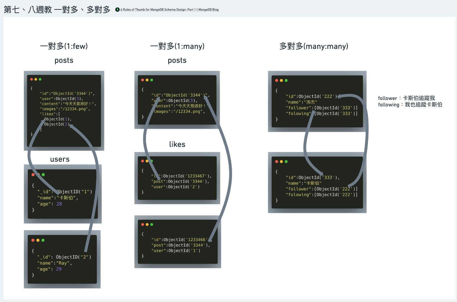
Task: Select the 1:few posts code image with likes array
Action: click(64, 111)
